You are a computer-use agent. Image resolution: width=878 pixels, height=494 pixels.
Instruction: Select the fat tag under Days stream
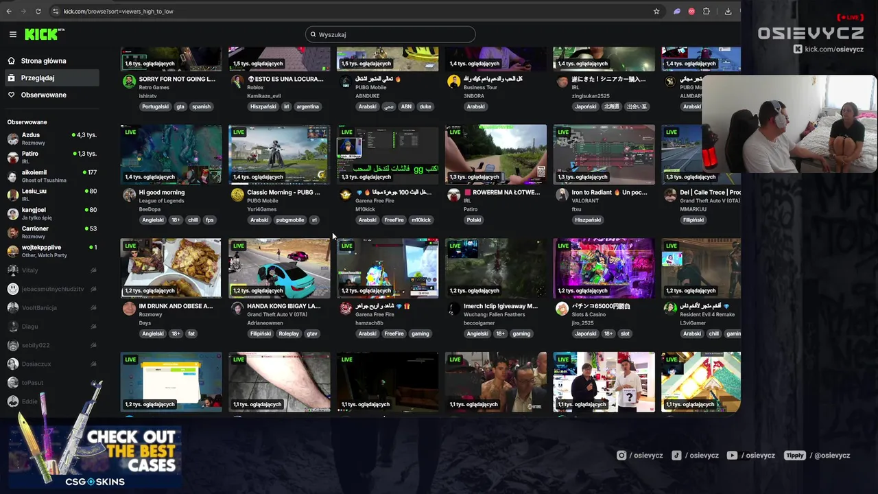(x=191, y=334)
